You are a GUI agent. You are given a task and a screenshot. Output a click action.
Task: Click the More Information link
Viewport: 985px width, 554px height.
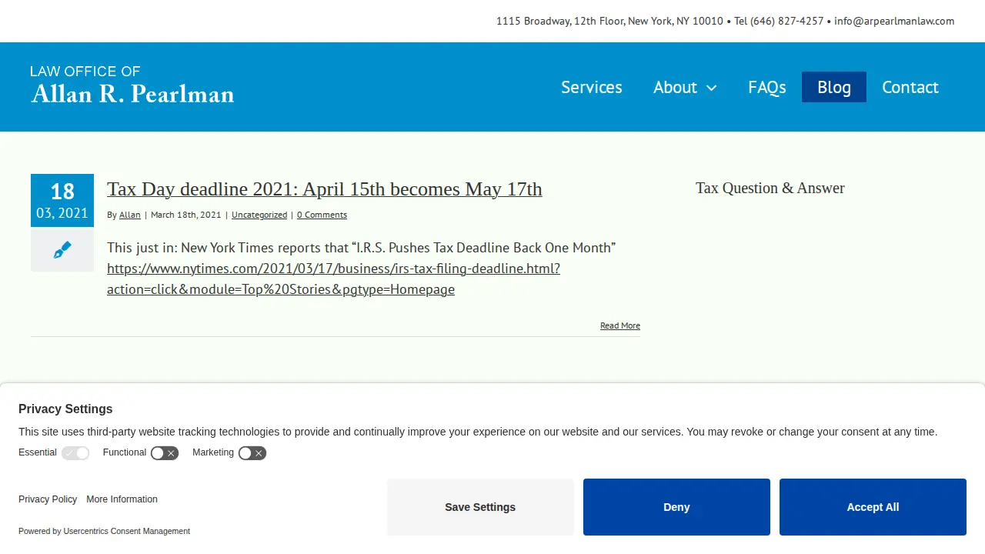pyautogui.click(x=122, y=499)
